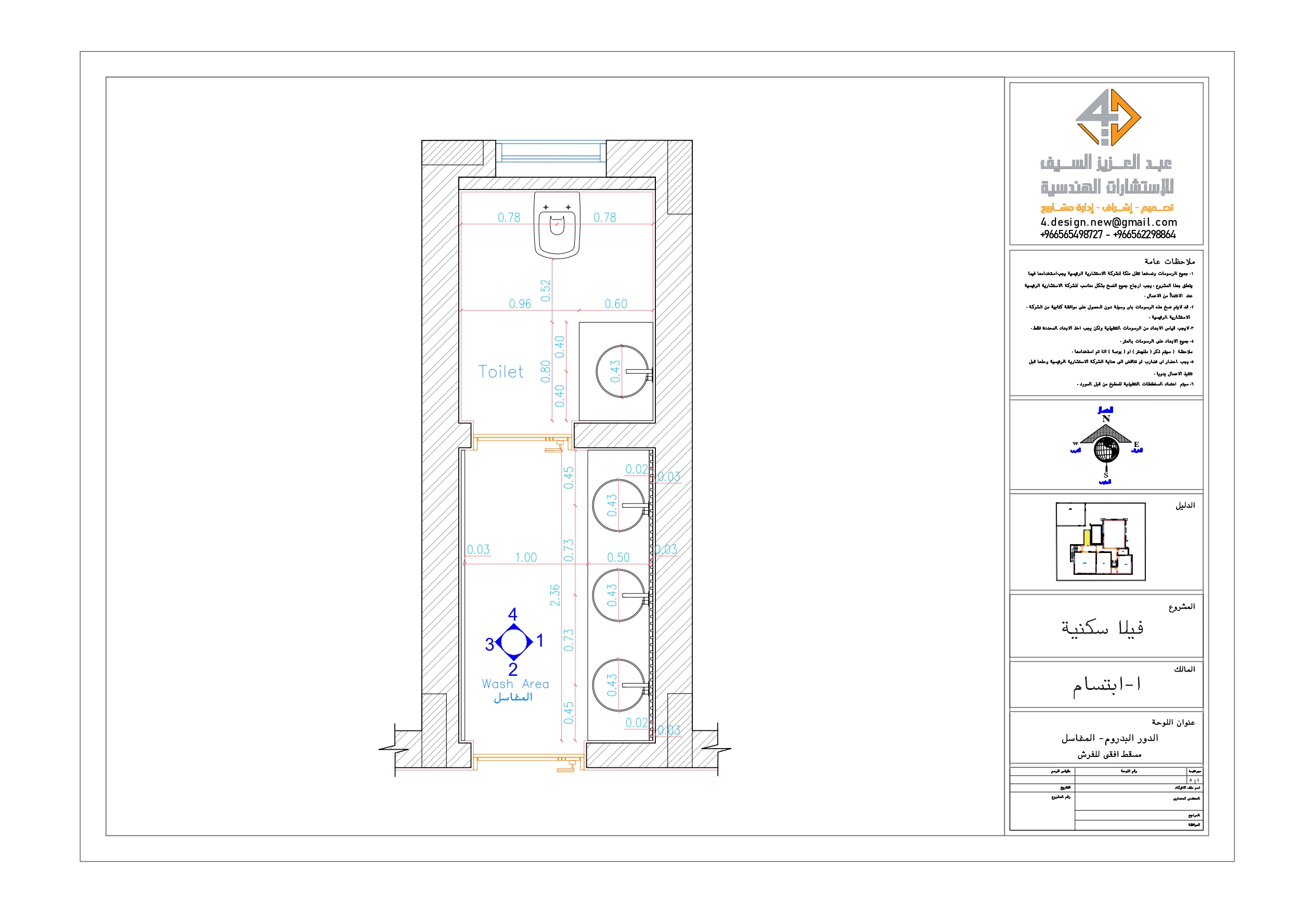
Task: Click the عنوان اللوحة heading
Action: [x=1173, y=722]
